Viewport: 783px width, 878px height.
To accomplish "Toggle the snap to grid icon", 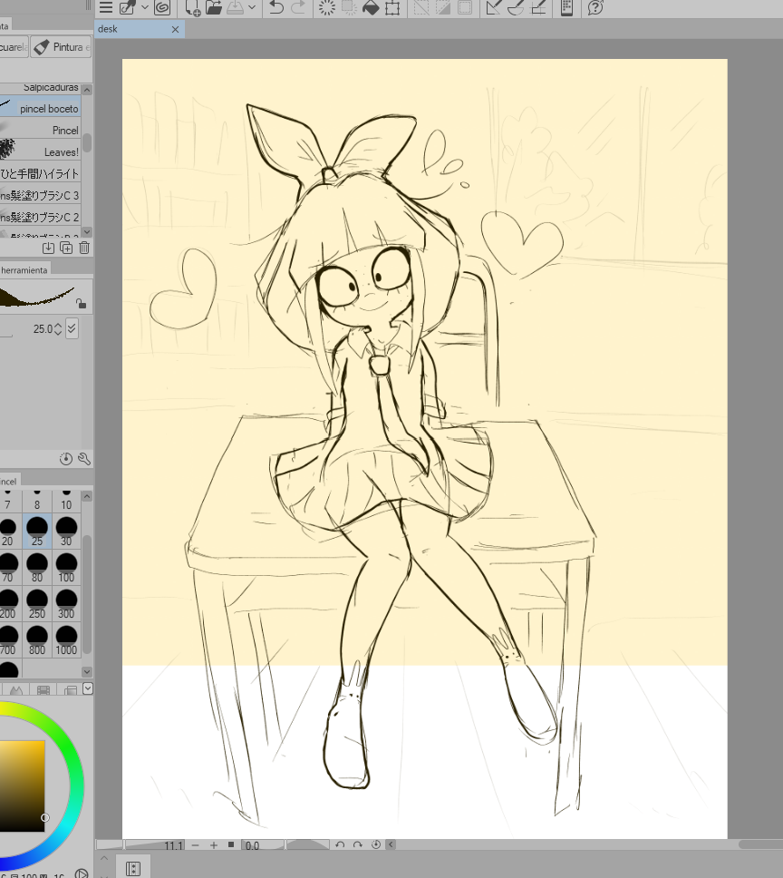I will pyautogui.click(x=538, y=8).
